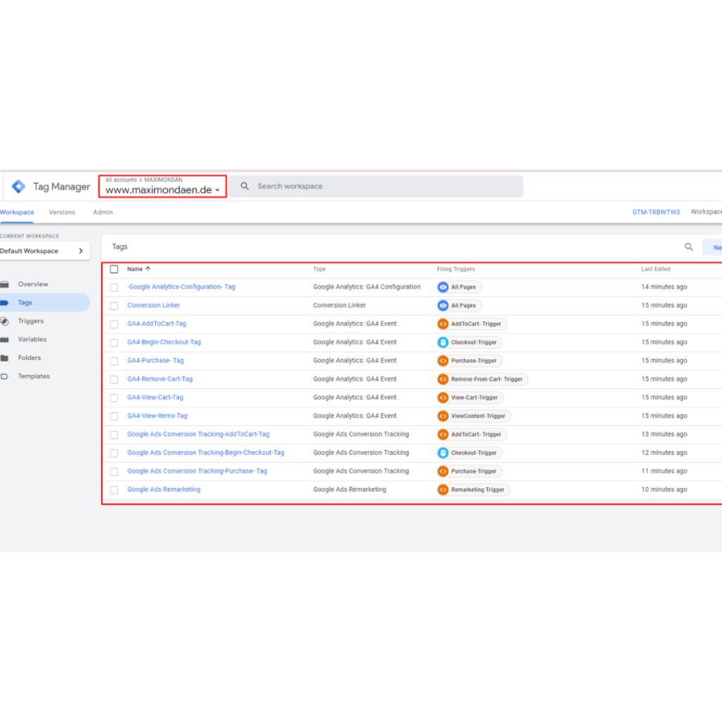Click trigger icon in Ads Tracking-Begin-Checkout-Tag row
The height and width of the screenshot is (722, 722).
click(x=443, y=453)
